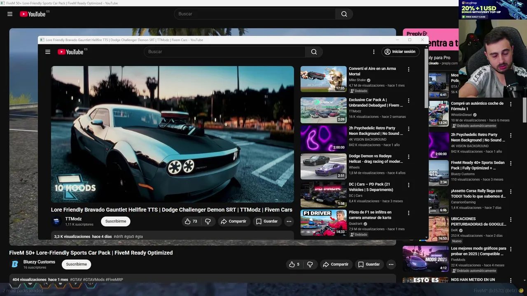Click 'Mike Shake' channel name
This screenshot has width=527, height=296.
tap(357, 80)
